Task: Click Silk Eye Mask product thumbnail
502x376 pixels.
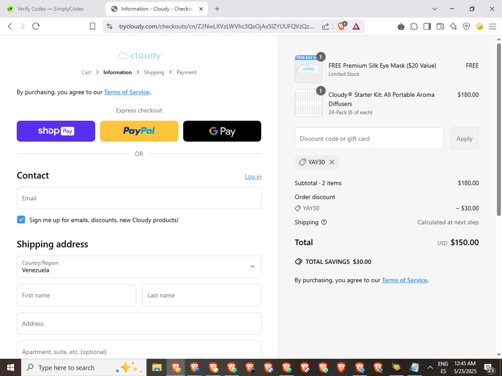Action: [309, 69]
